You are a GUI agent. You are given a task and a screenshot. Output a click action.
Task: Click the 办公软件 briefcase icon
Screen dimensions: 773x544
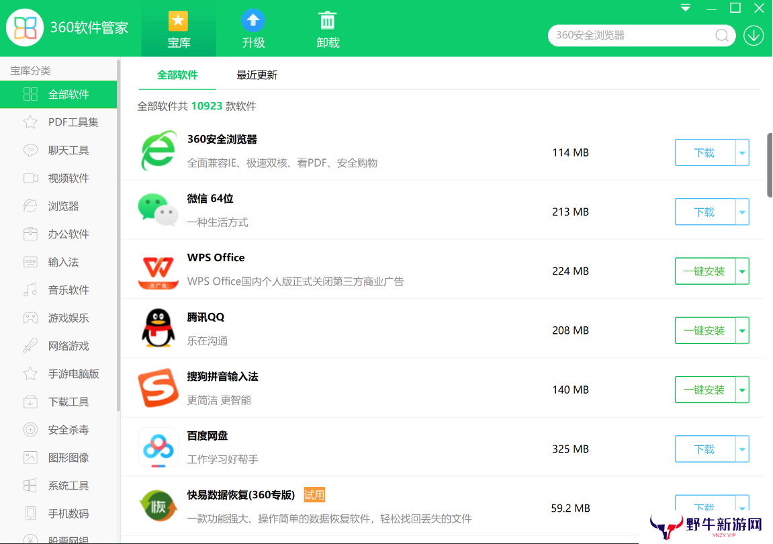pos(30,234)
